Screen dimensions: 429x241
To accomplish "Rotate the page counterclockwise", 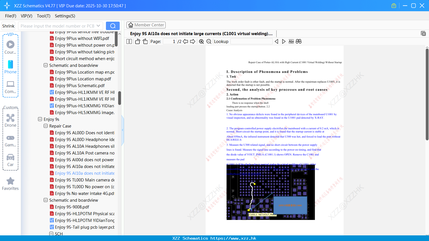I will (137, 42).
